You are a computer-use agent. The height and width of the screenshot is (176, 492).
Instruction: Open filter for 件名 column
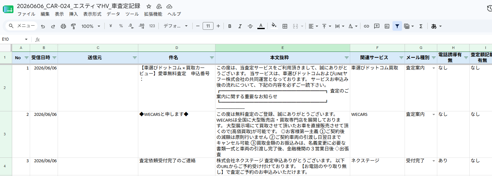[x=212, y=58]
